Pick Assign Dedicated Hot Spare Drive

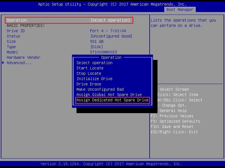tap(112, 100)
